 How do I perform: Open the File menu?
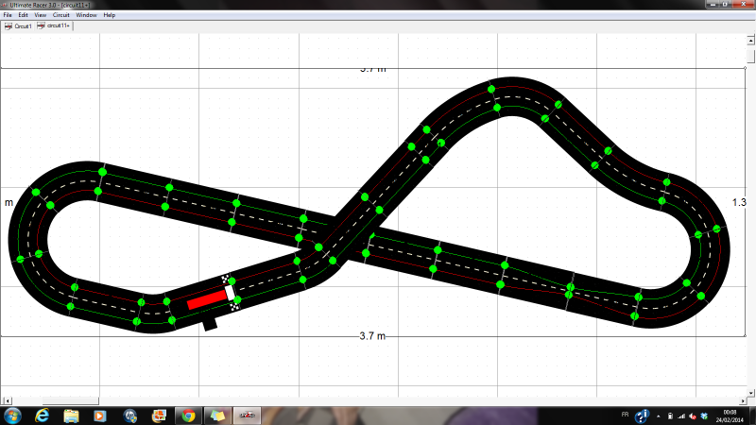point(8,16)
